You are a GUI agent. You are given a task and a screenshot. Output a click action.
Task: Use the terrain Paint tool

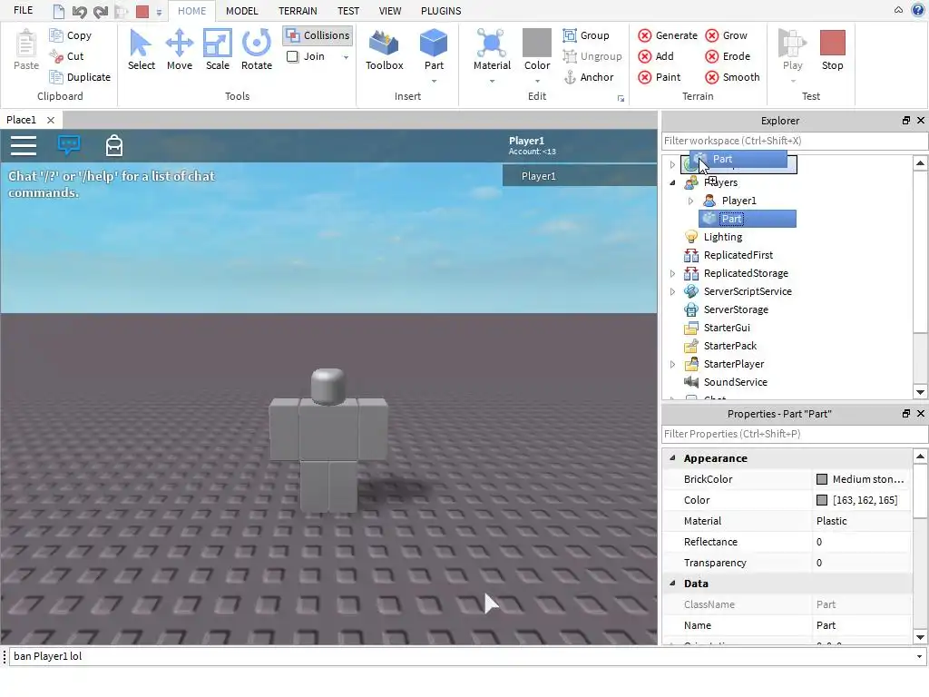660,77
